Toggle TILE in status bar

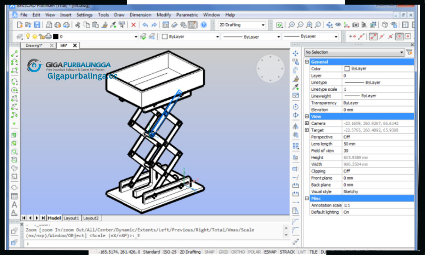click(313, 252)
